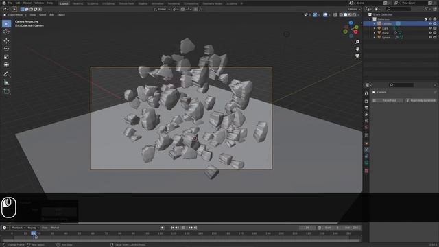This screenshot has height=247, width=439.
Task: Toggle viewport gizmos
Action: tap(315, 15)
